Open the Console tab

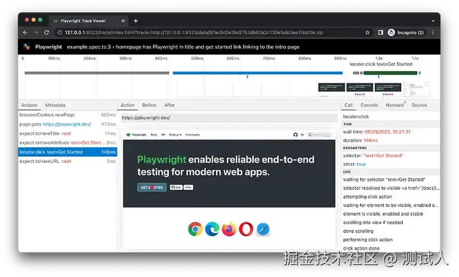point(369,105)
